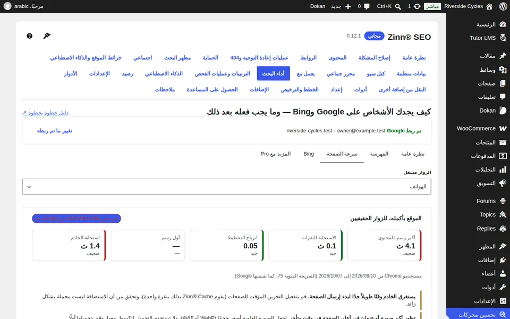Click the أكبر رسم للمحتوى 4.1 card
The image size is (510, 319).
coord(385,246)
